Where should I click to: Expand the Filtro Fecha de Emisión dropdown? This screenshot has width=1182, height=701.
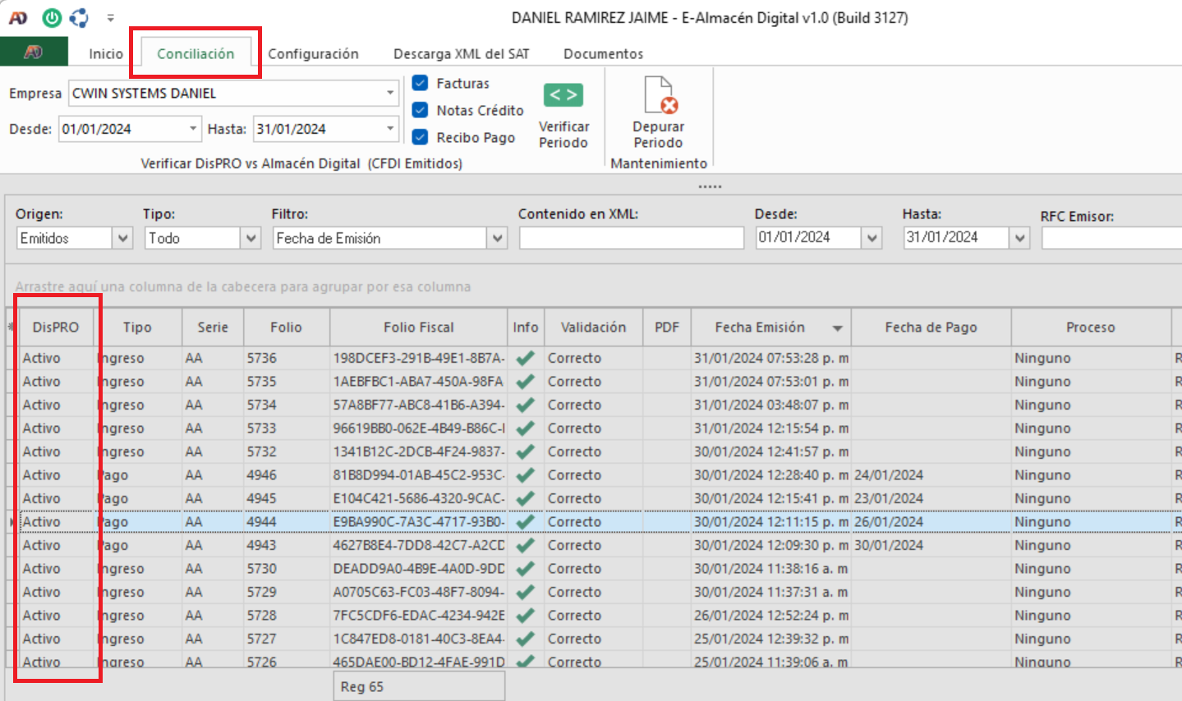[497, 238]
